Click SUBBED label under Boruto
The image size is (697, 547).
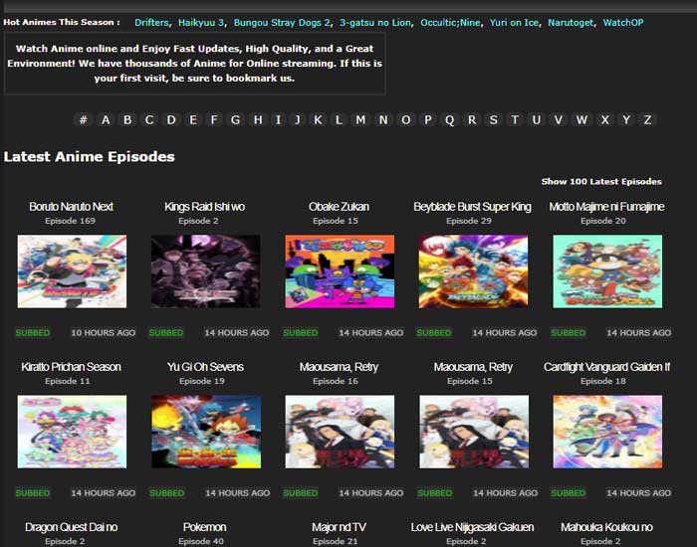click(x=33, y=332)
